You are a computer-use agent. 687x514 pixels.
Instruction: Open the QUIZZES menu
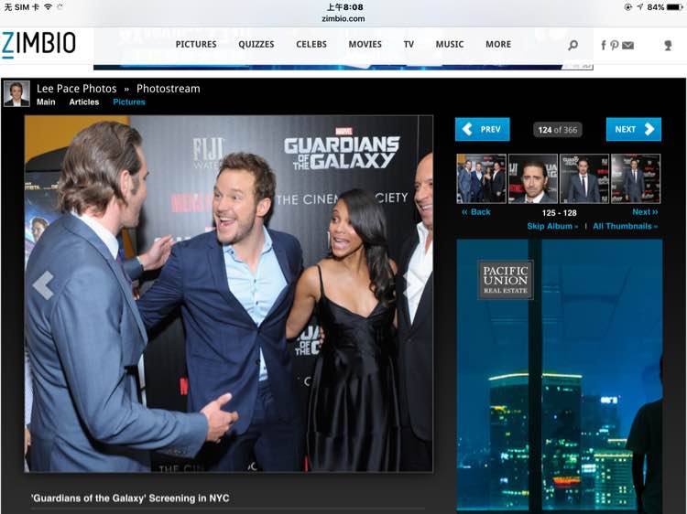pos(256,44)
